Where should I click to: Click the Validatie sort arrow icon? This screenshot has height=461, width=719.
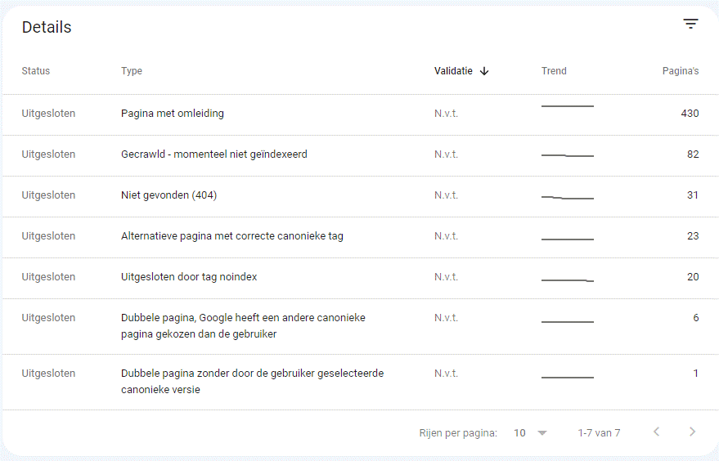pos(484,71)
